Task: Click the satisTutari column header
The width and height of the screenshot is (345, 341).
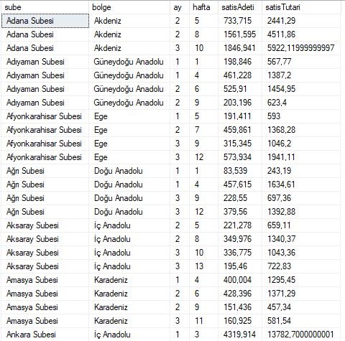Action: (301, 7)
